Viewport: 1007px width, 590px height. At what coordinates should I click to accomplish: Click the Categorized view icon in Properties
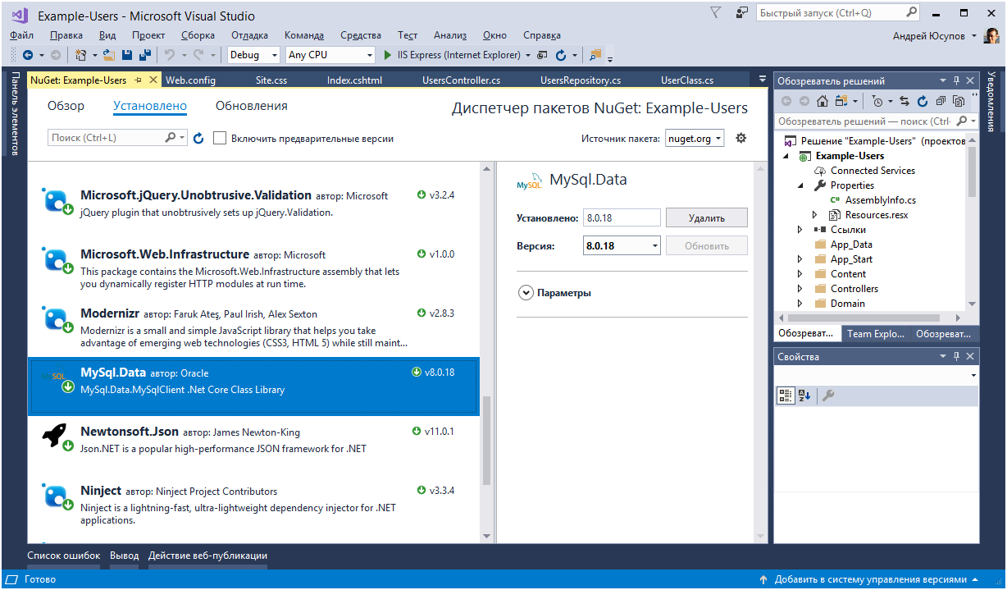coord(786,396)
